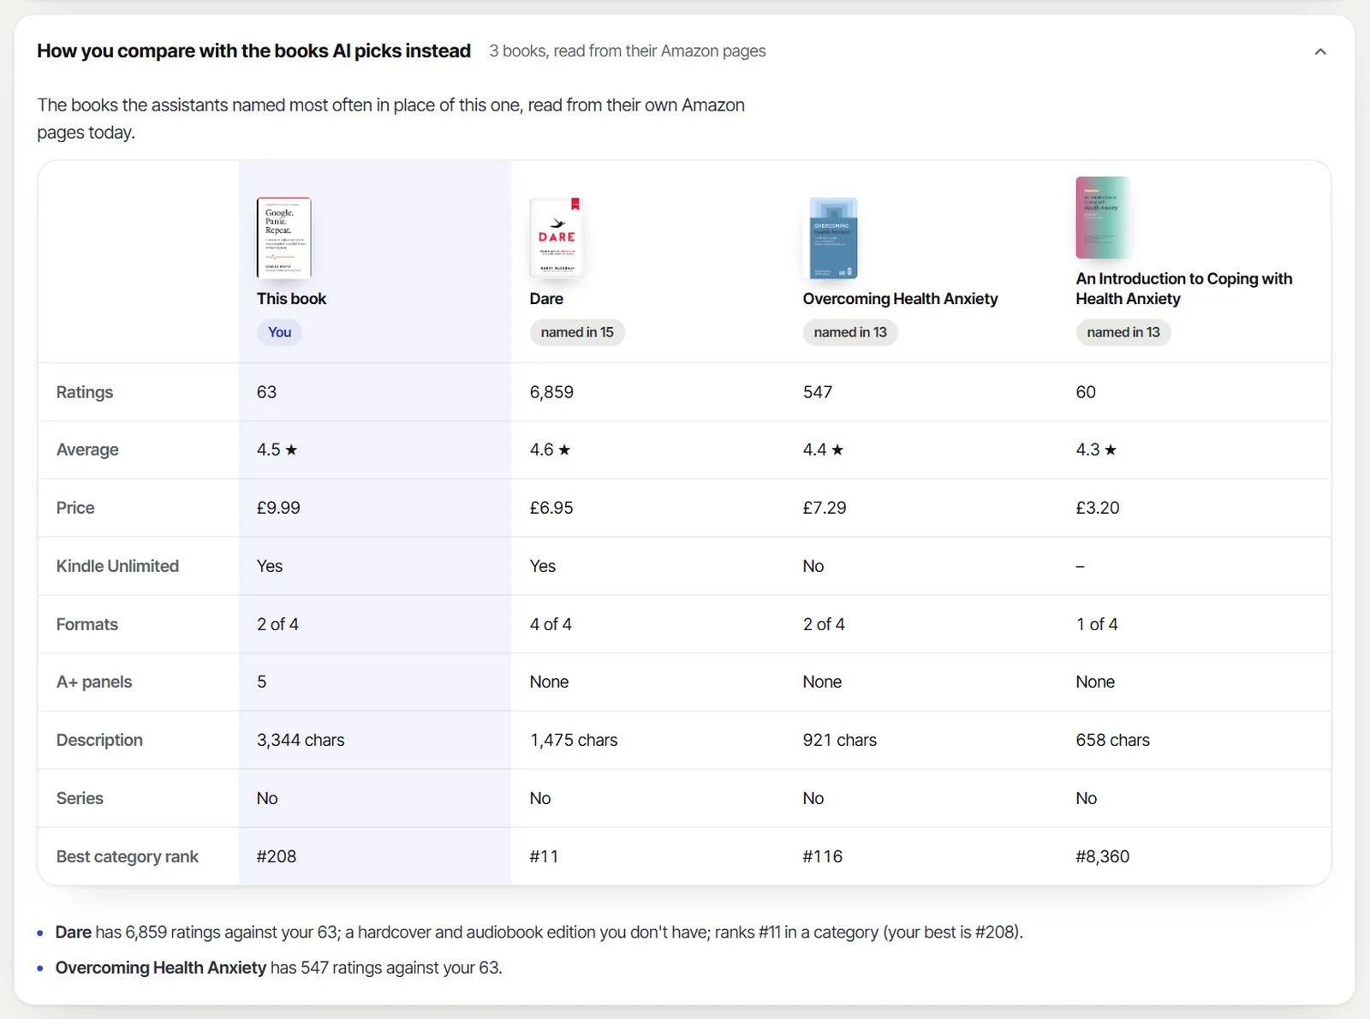Click the '4 of 4' formats cell
Screen dimensions: 1370x1019
[x=551, y=624]
